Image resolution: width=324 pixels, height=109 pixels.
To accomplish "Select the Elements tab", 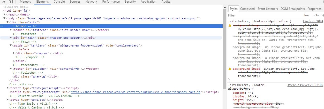I will (x=42, y=2).
